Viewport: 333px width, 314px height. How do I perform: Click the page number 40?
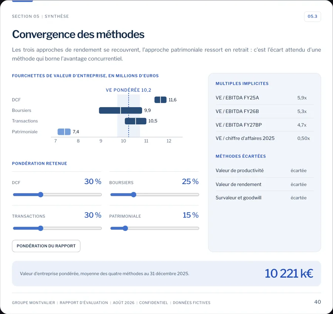(x=317, y=302)
